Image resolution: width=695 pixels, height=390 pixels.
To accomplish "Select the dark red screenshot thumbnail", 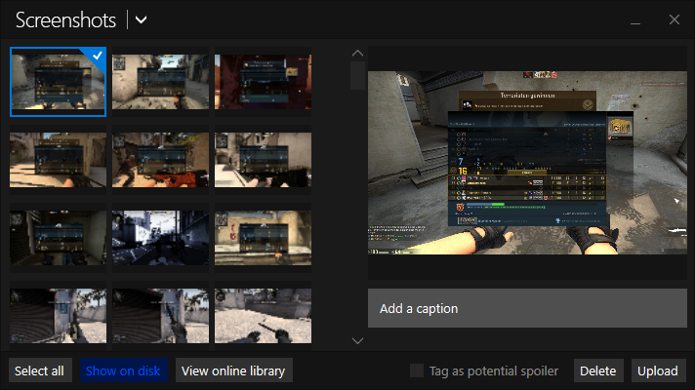I will point(263,82).
